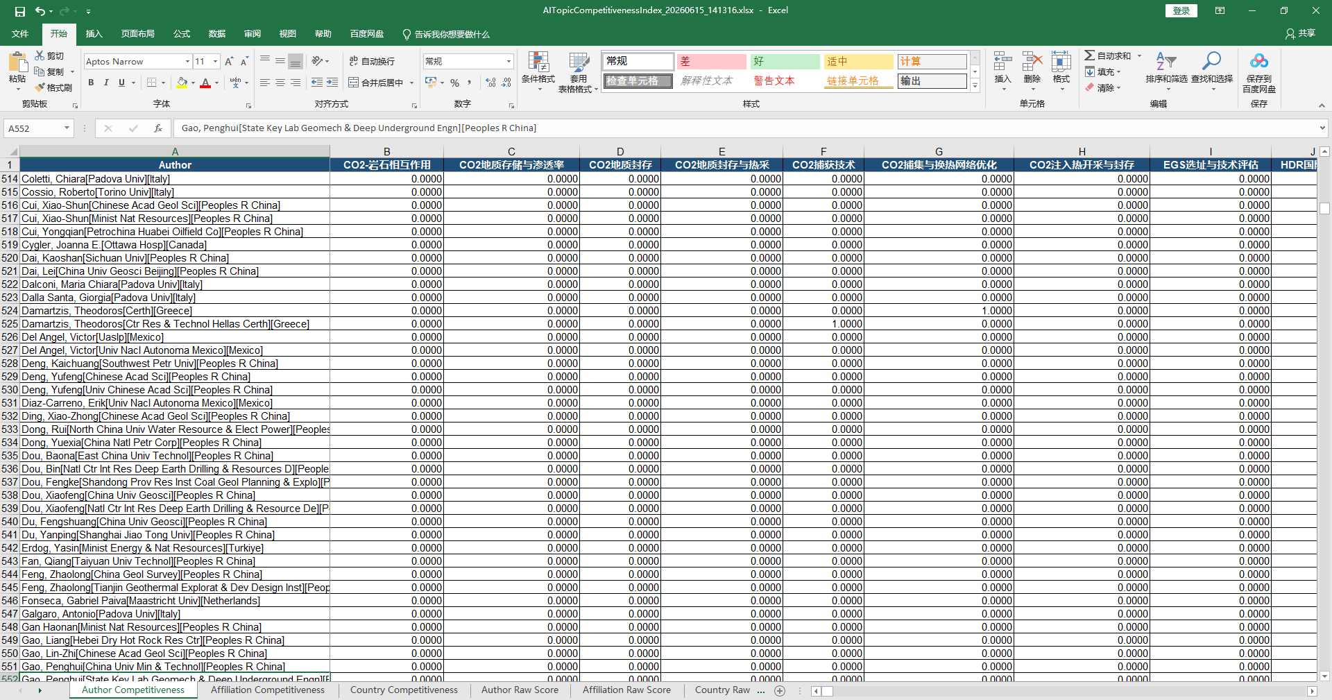Screen dimensions: 1332x700
Task: Toggle Underline formatting
Action: coord(122,83)
